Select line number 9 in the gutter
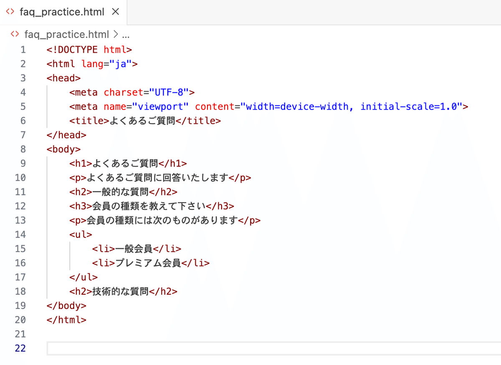501x365 pixels. (23, 163)
